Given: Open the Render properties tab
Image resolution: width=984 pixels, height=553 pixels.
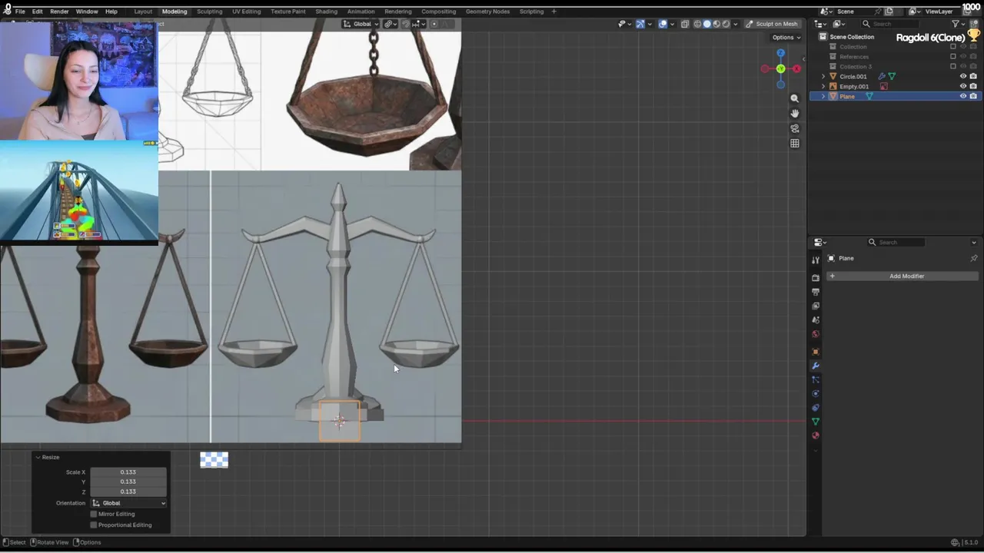Looking at the screenshot, I should (x=816, y=277).
